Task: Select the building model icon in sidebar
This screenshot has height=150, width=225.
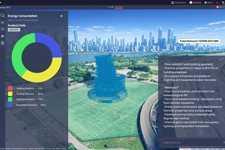Action: [x=3, y=36]
